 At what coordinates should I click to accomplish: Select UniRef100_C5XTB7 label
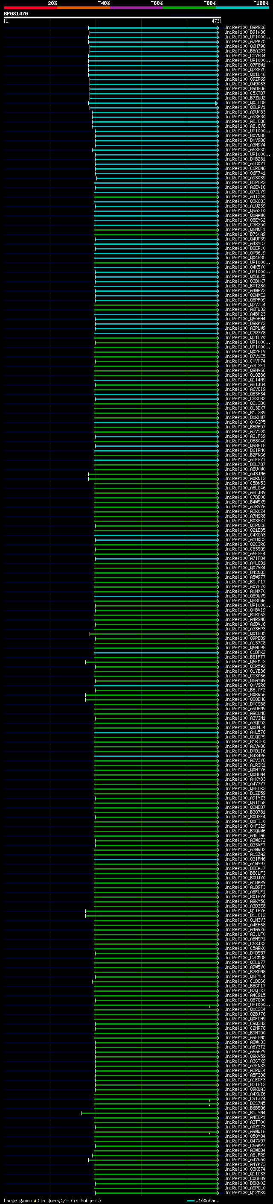[244, 93]
